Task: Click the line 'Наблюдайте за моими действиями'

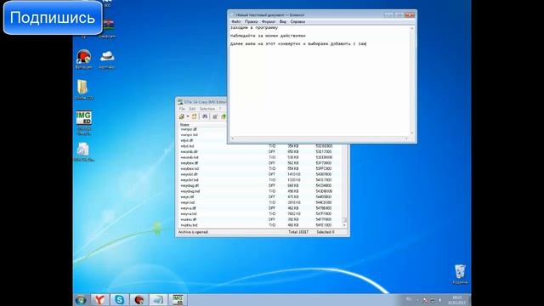Action: pos(268,36)
